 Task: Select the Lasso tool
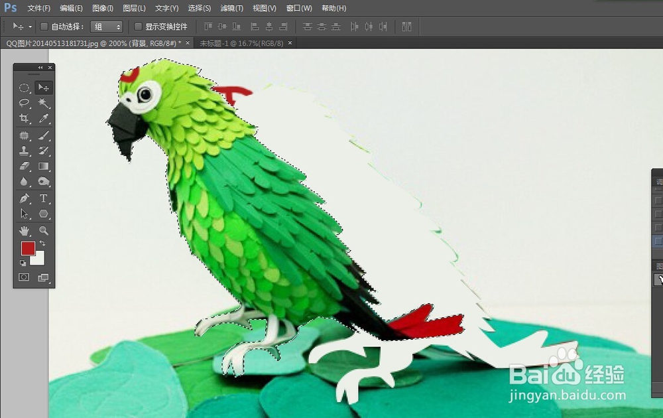24,103
